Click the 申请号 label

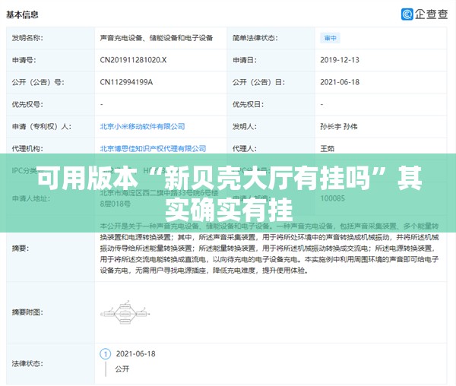[x=24, y=60]
